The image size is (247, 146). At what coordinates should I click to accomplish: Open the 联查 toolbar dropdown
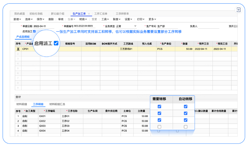click(x=117, y=19)
